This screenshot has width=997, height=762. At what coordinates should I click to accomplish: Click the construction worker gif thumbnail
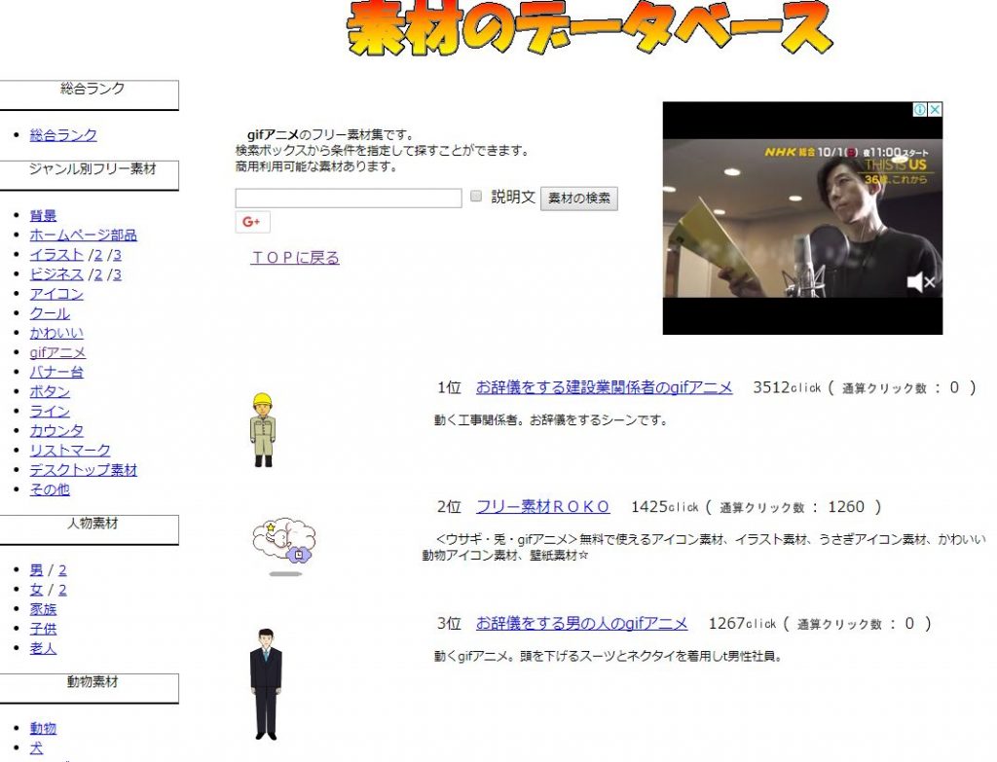tap(263, 430)
